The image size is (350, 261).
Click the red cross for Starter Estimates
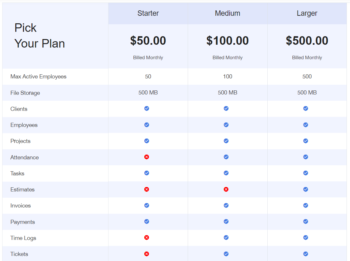tap(147, 189)
